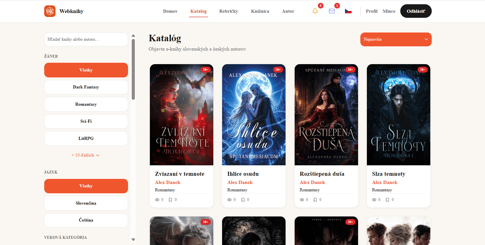The width and height of the screenshot is (485, 245).
Task: Open the Ihlice osudu title link
Action: click(x=243, y=174)
